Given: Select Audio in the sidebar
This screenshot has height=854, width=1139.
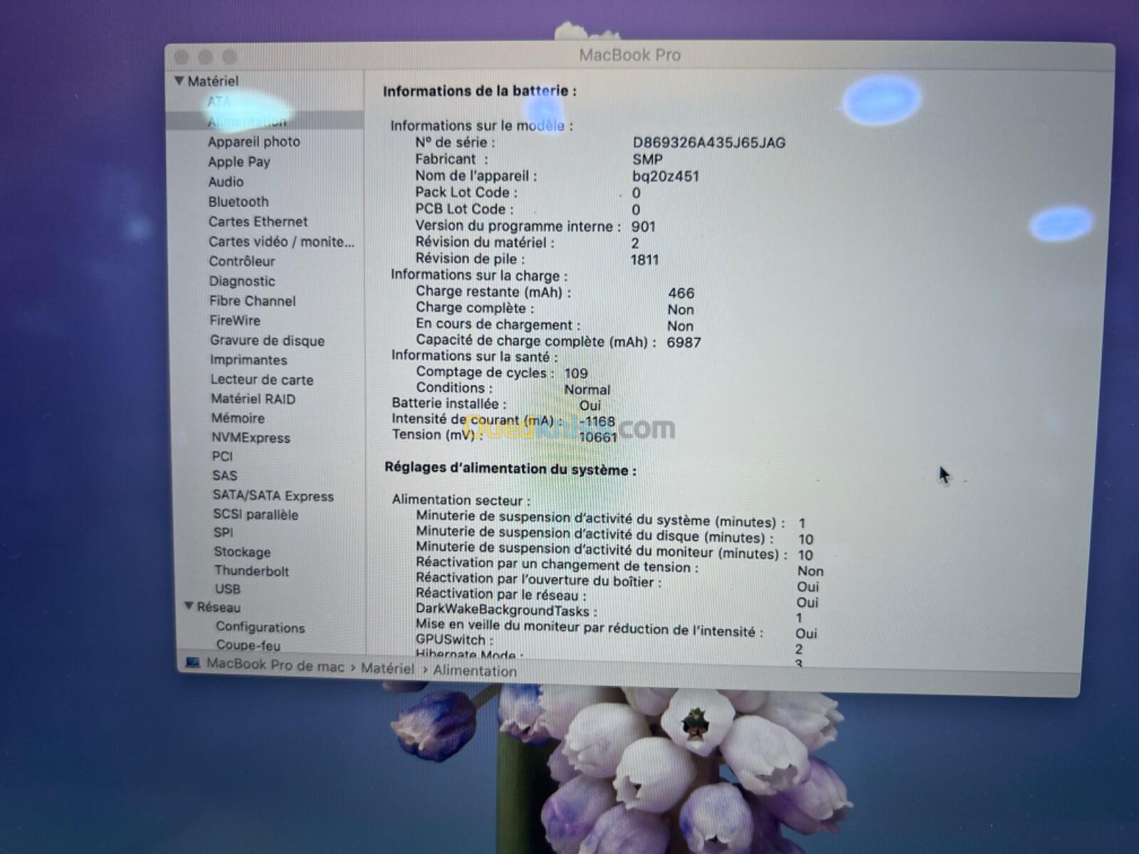Looking at the screenshot, I should coord(226,181).
